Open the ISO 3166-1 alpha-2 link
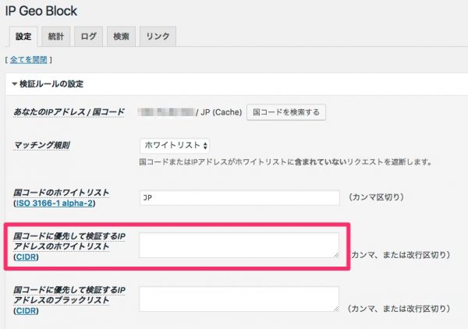The width and height of the screenshot is (468, 329). (55, 203)
